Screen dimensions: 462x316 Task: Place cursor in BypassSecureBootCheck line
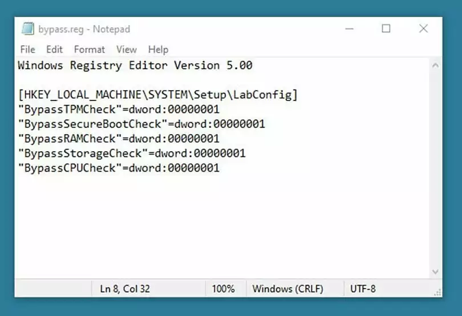[141, 124]
